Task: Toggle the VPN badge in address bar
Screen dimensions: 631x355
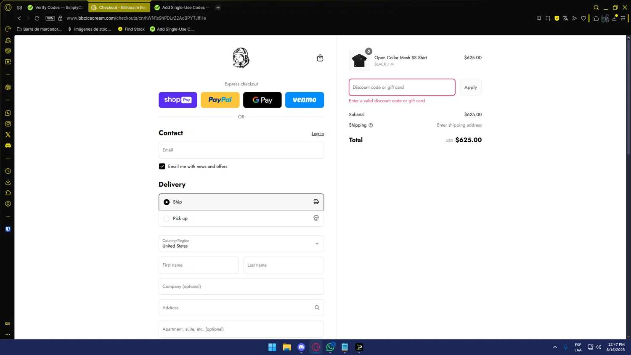Action: pyautogui.click(x=50, y=18)
